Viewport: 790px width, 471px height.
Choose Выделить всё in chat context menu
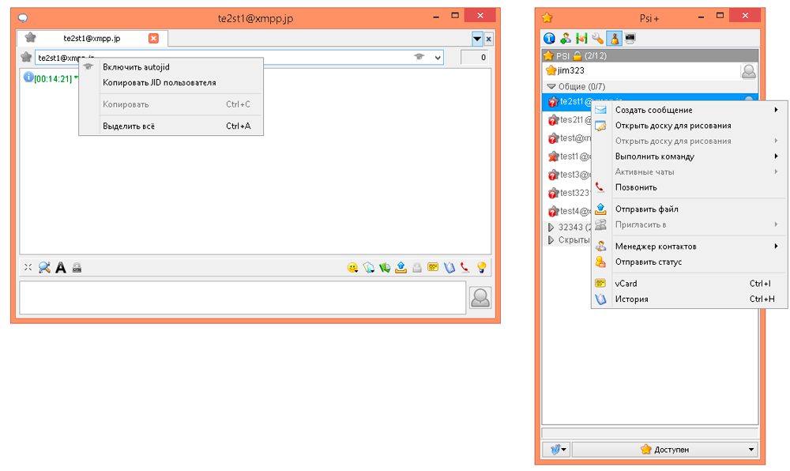click(171, 126)
